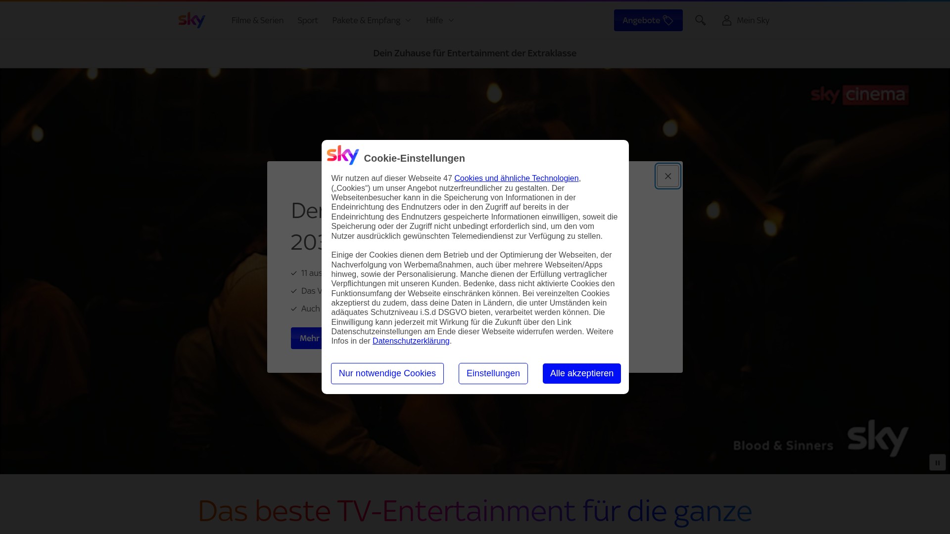
Task: Click the Cookie-Einstellungen heading
Action: tap(414, 158)
